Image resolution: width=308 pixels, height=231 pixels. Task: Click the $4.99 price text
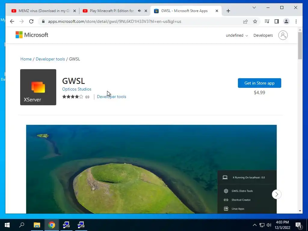(259, 93)
